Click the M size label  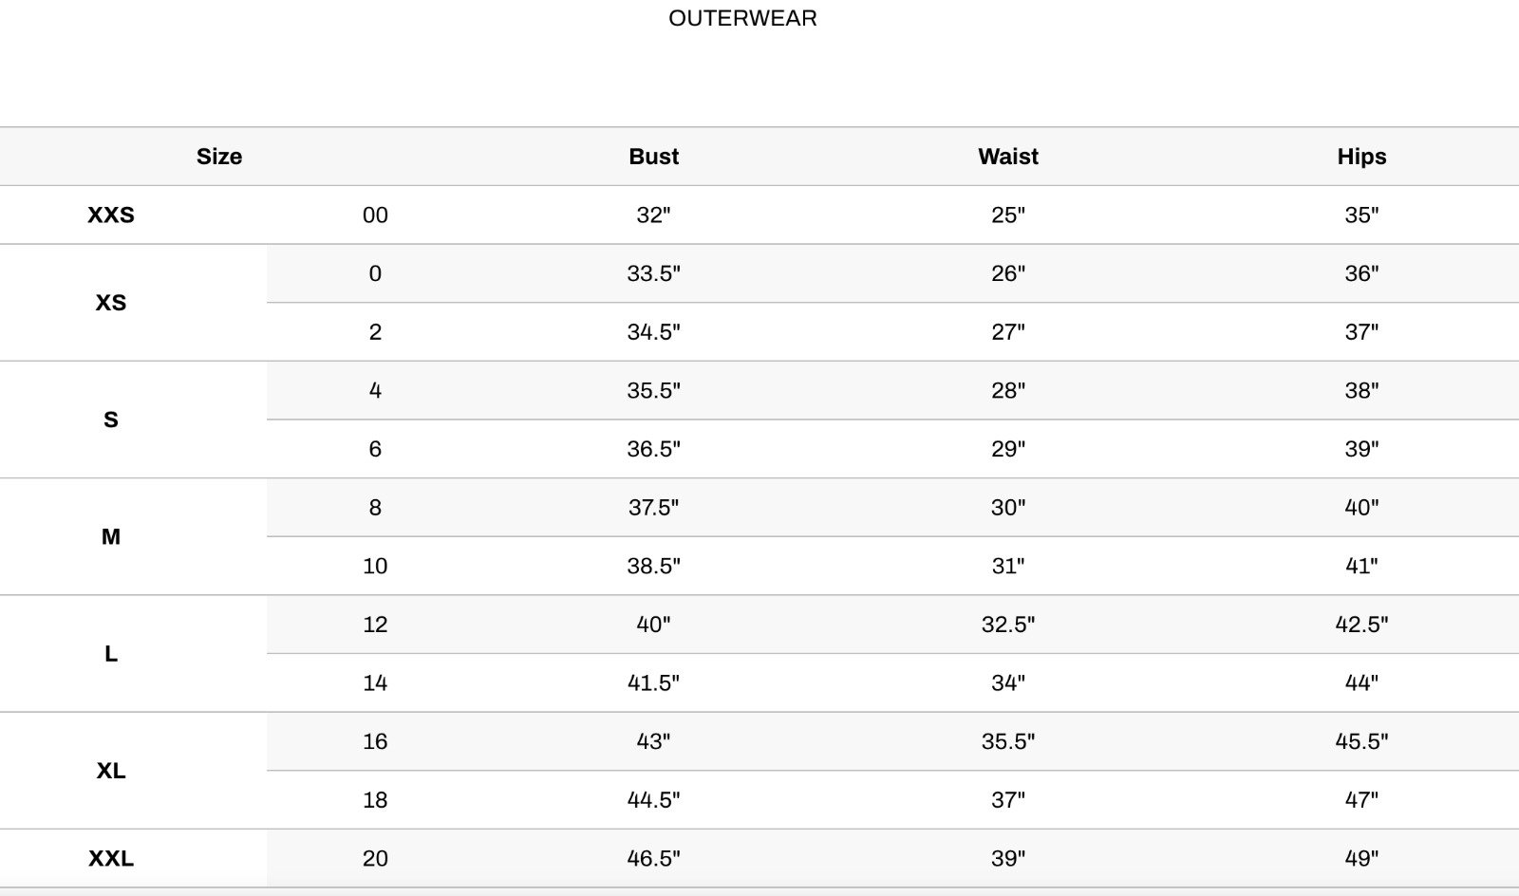coord(111,537)
